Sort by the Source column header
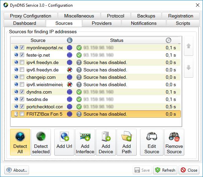The width and height of the screenshot is (203, 177). tap(38, 40)
